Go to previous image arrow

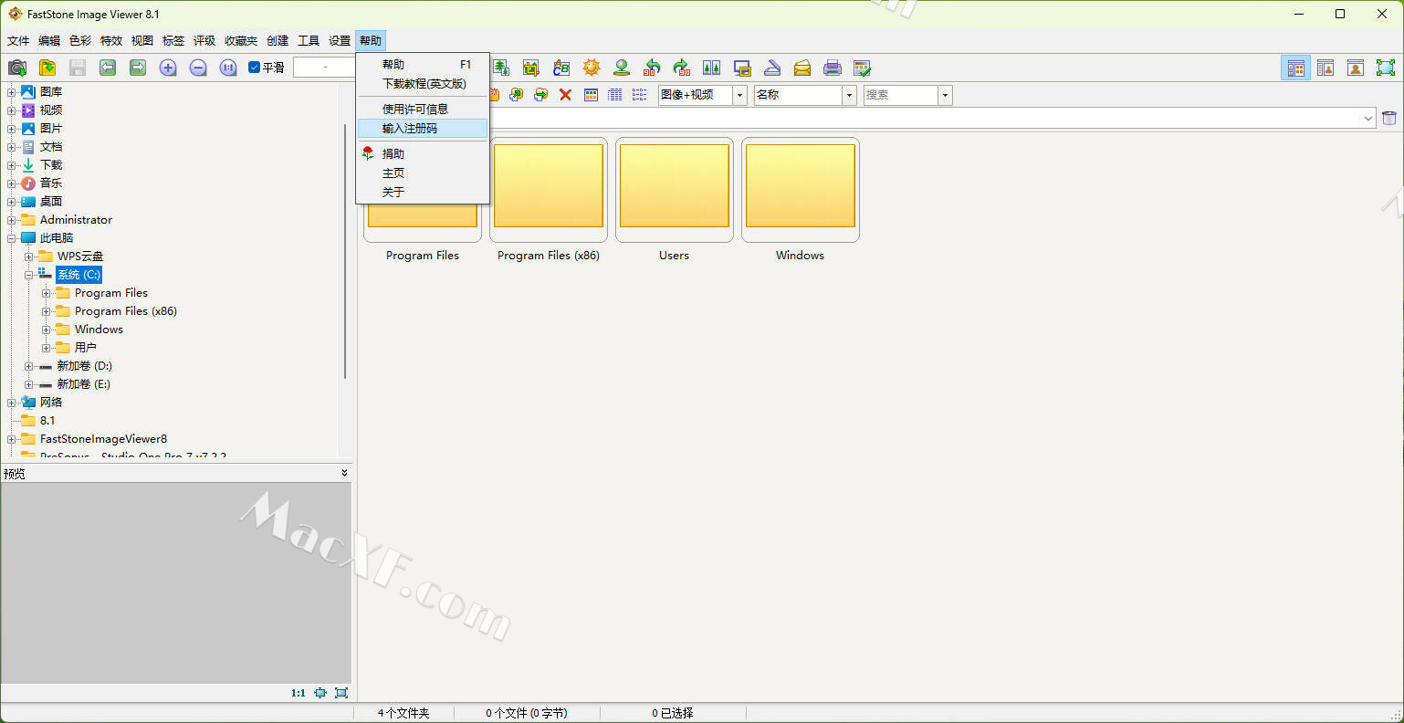(x=108, y=68)
